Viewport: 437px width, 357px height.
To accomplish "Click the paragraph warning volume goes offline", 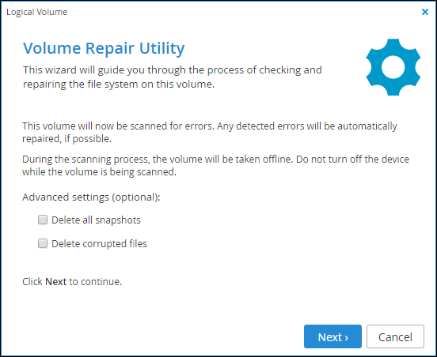I will (215, 165).
